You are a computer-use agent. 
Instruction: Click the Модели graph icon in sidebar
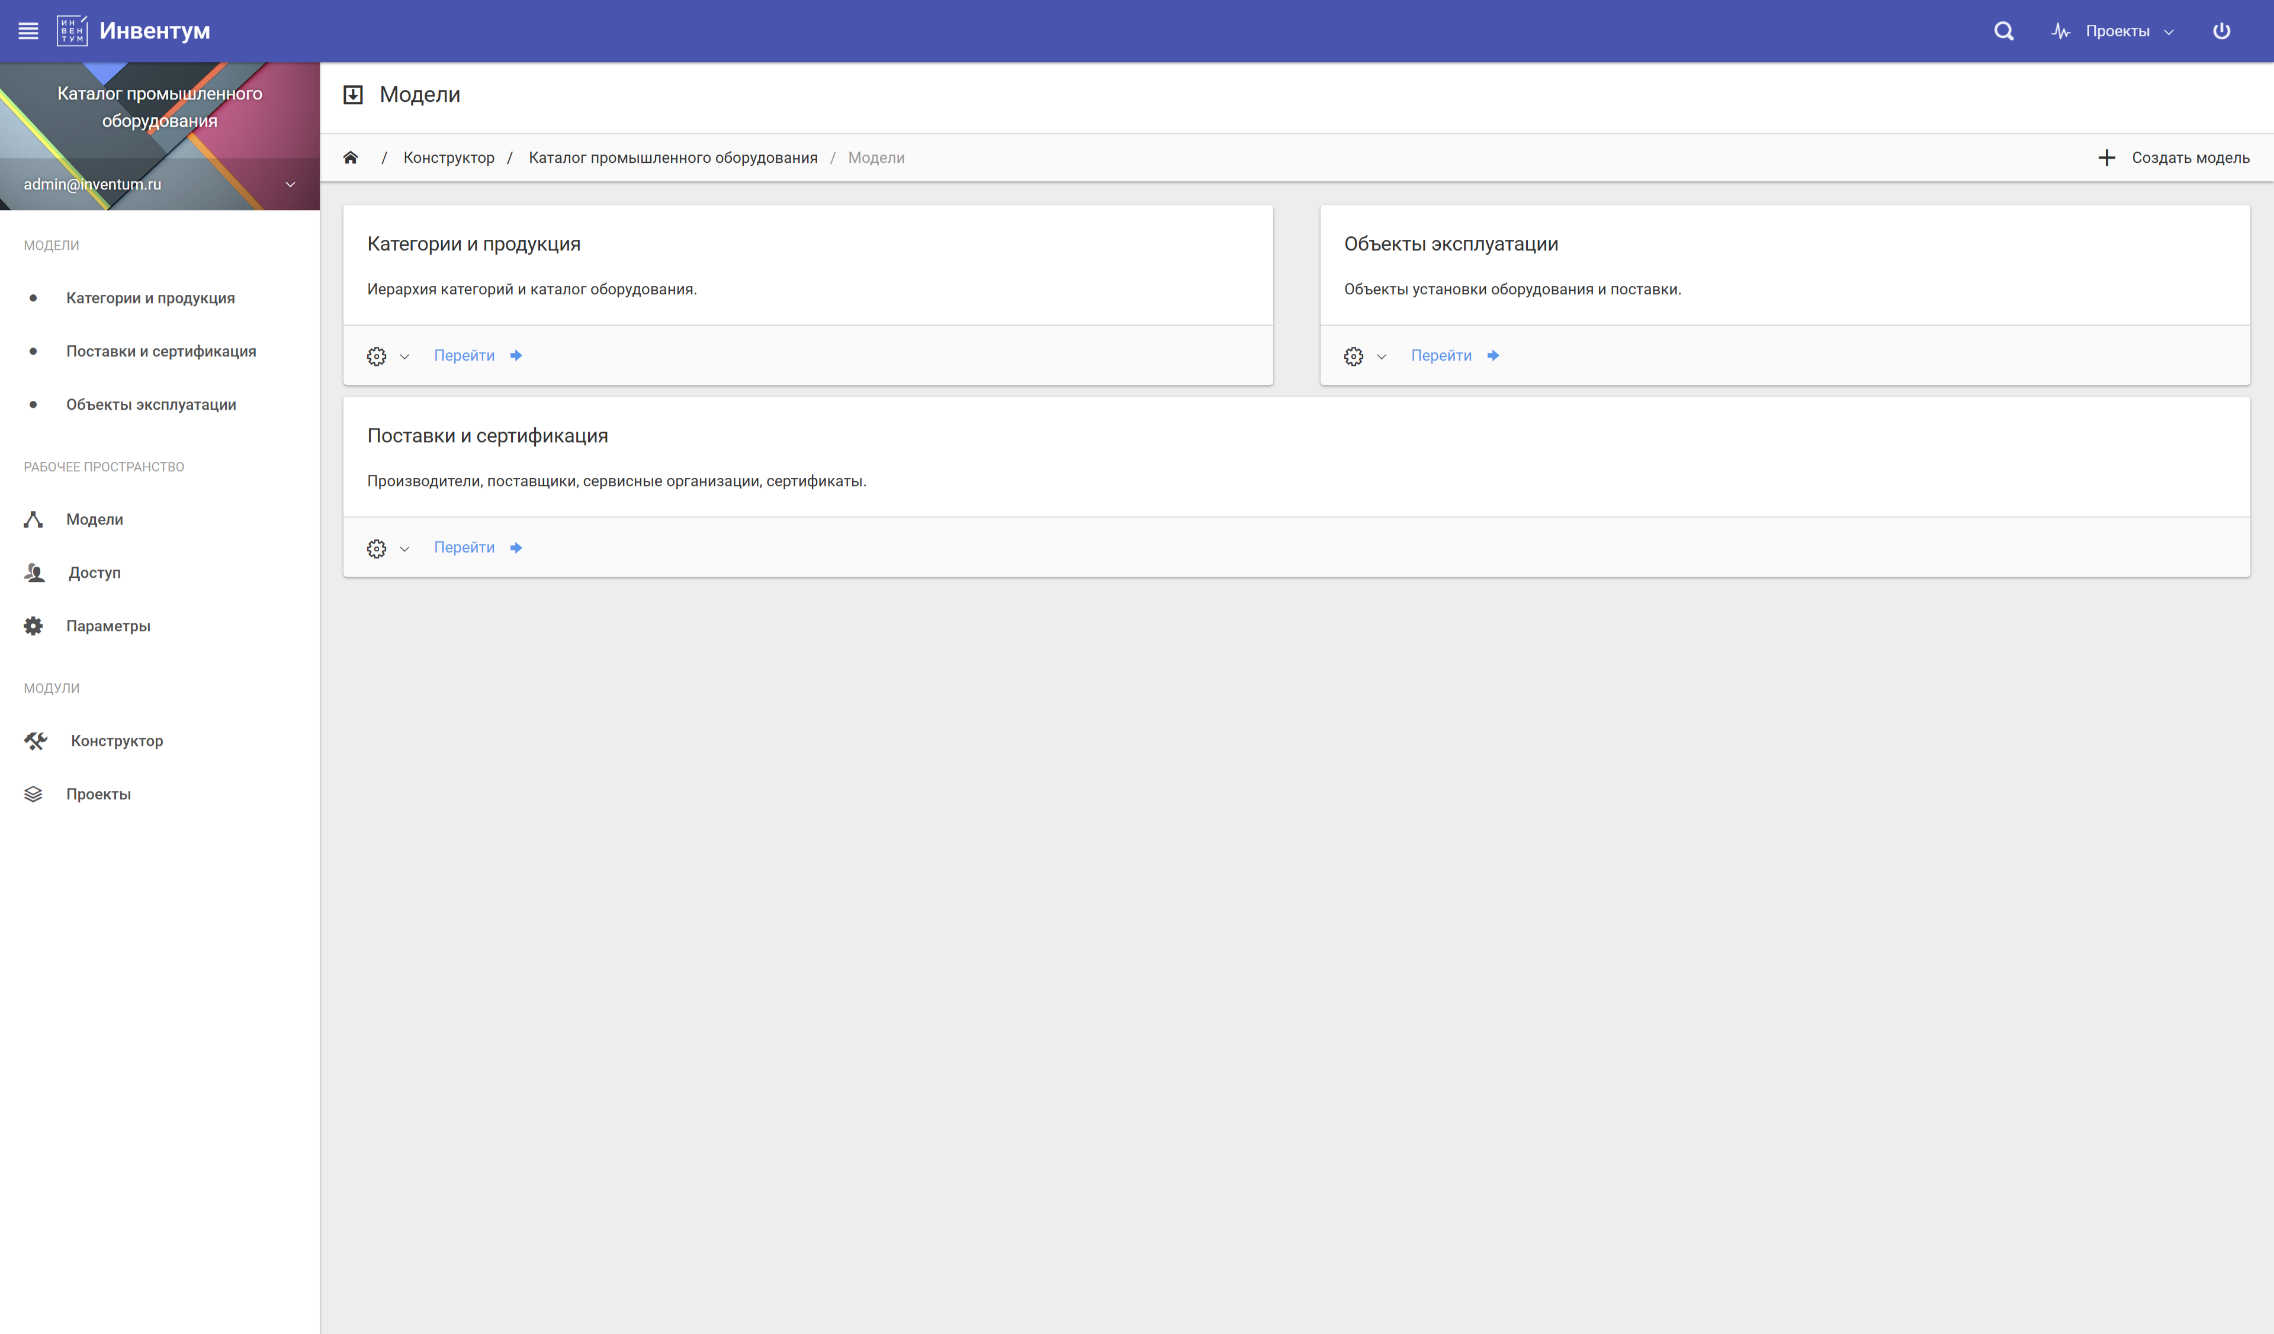(x=33, y=519)
